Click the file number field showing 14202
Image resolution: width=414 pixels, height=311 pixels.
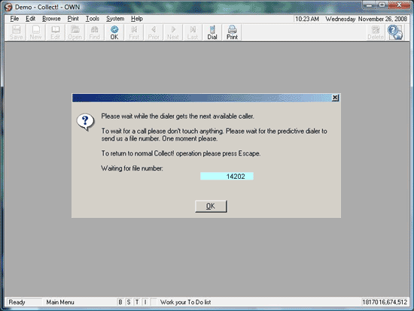227,176
